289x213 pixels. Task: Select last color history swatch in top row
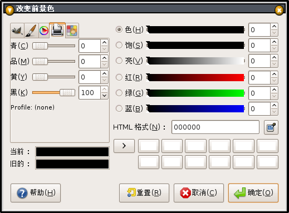(267, 146)
